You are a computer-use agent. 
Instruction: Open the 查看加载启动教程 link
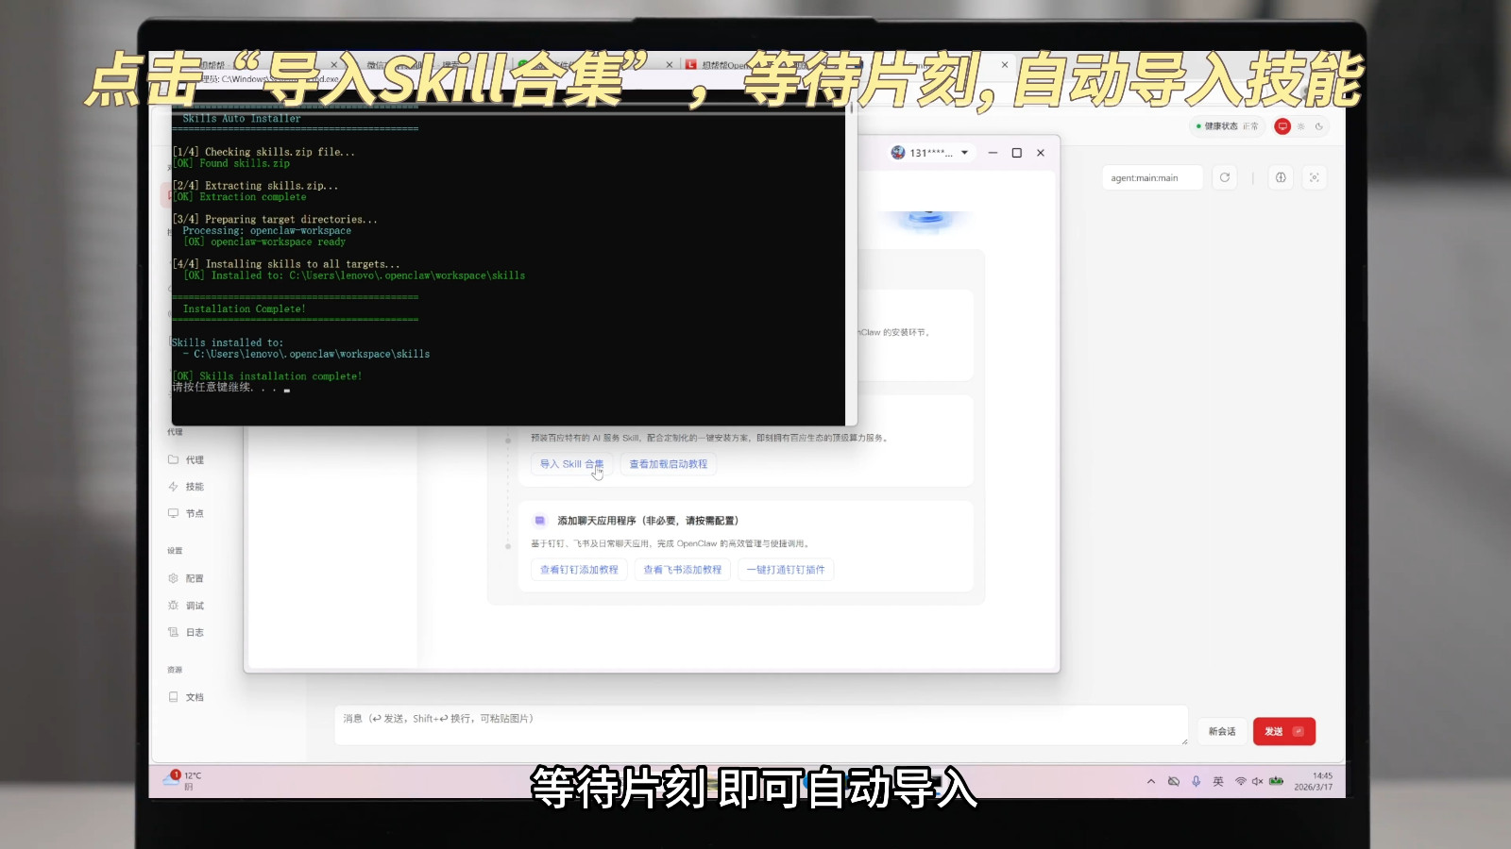(668, 464)
